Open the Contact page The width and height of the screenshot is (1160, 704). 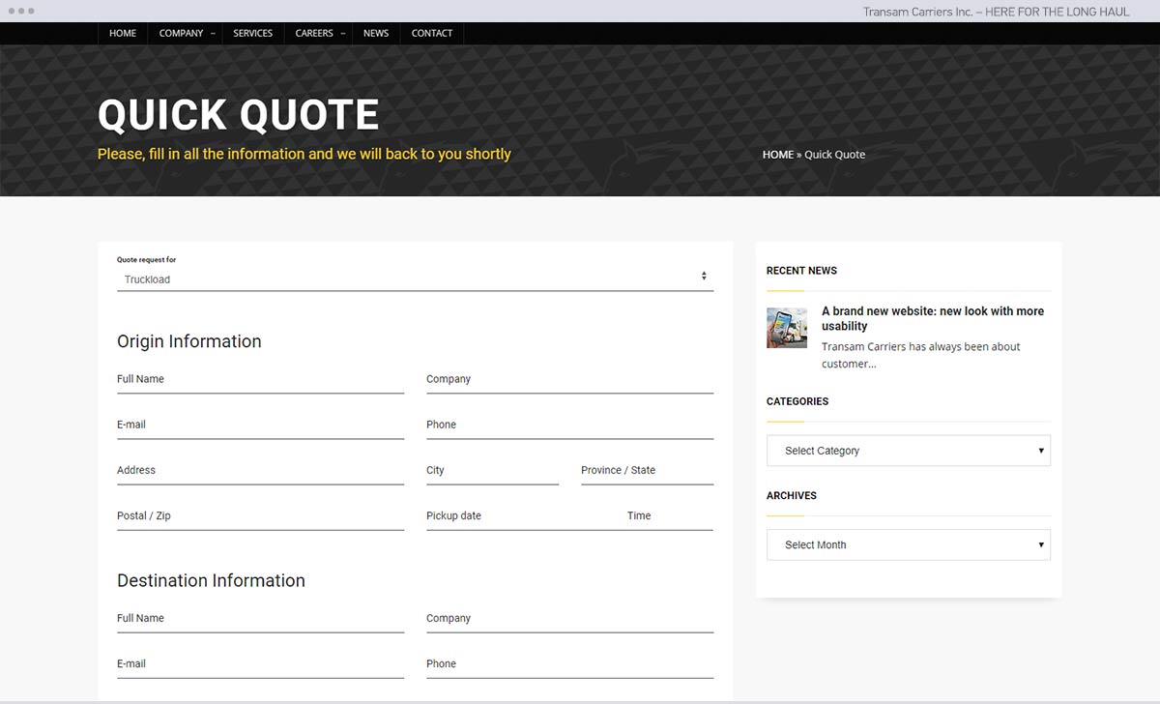(432, 33)
